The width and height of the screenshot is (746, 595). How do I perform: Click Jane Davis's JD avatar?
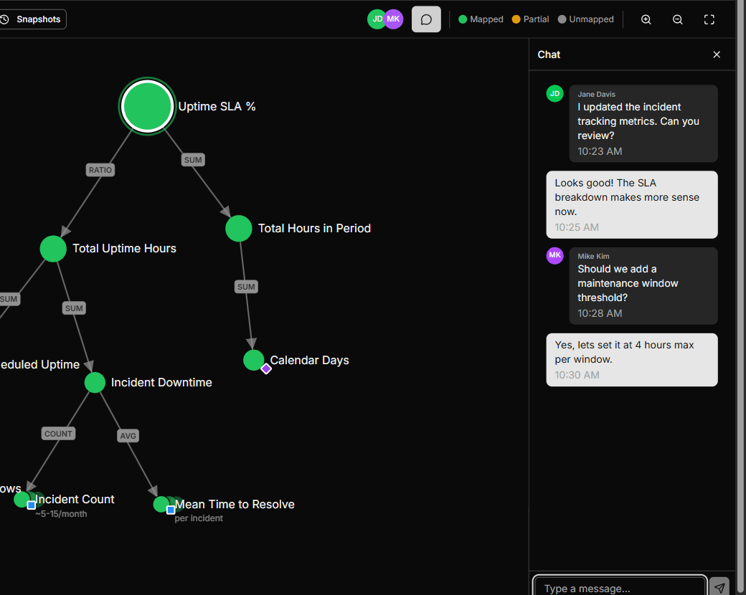375,19
